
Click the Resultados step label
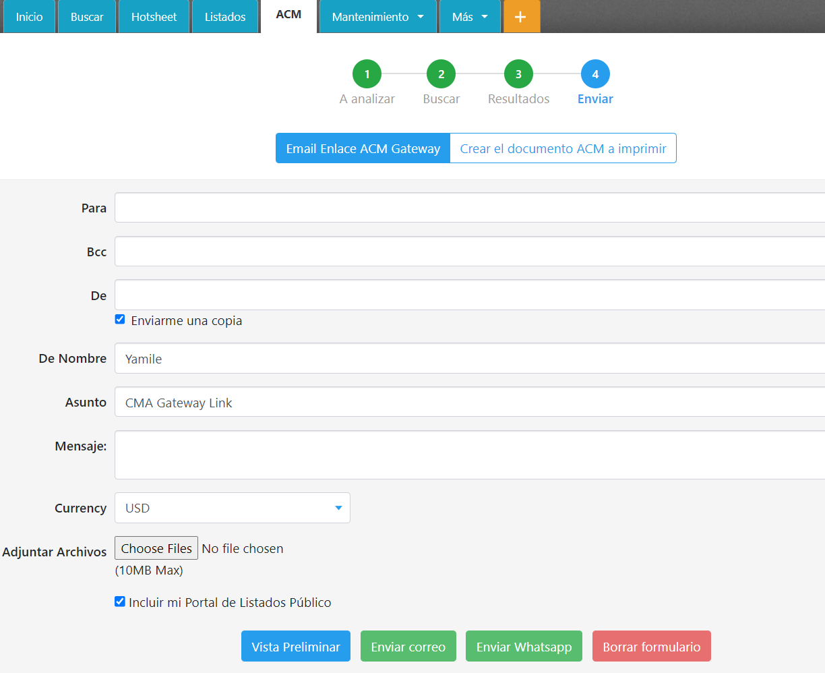pos(519,99)
